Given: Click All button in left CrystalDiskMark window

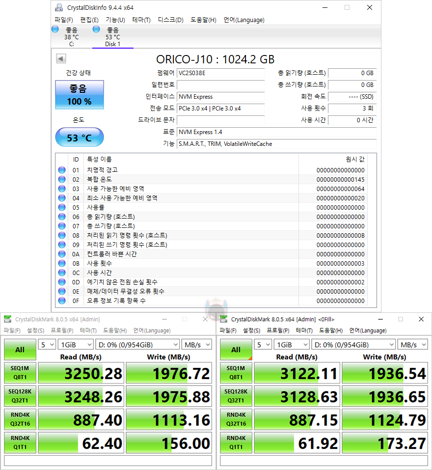Looking at the screenshot, I should pos(20,350).
